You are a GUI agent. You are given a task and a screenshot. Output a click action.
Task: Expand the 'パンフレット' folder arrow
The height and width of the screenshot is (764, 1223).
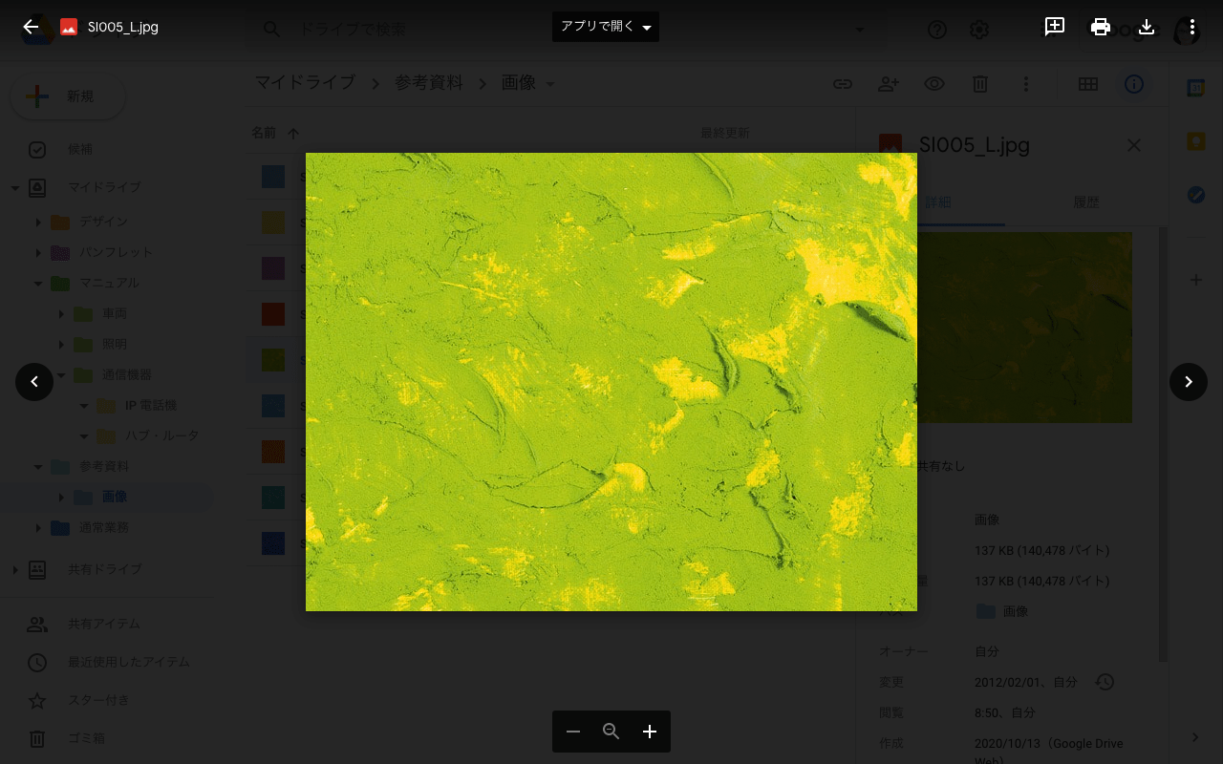[38, 252]
